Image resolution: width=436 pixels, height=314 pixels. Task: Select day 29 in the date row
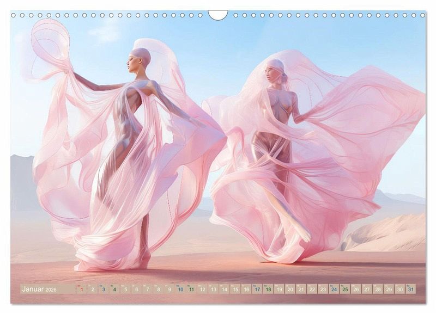tap(388, 289)
